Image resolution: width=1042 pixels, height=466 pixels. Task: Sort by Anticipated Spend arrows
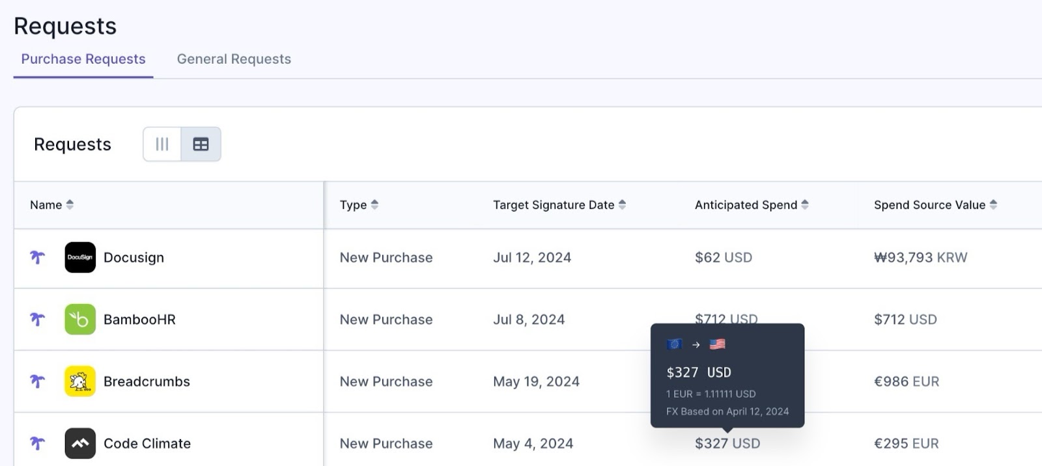pyautogui.click(x=805, y=204)
